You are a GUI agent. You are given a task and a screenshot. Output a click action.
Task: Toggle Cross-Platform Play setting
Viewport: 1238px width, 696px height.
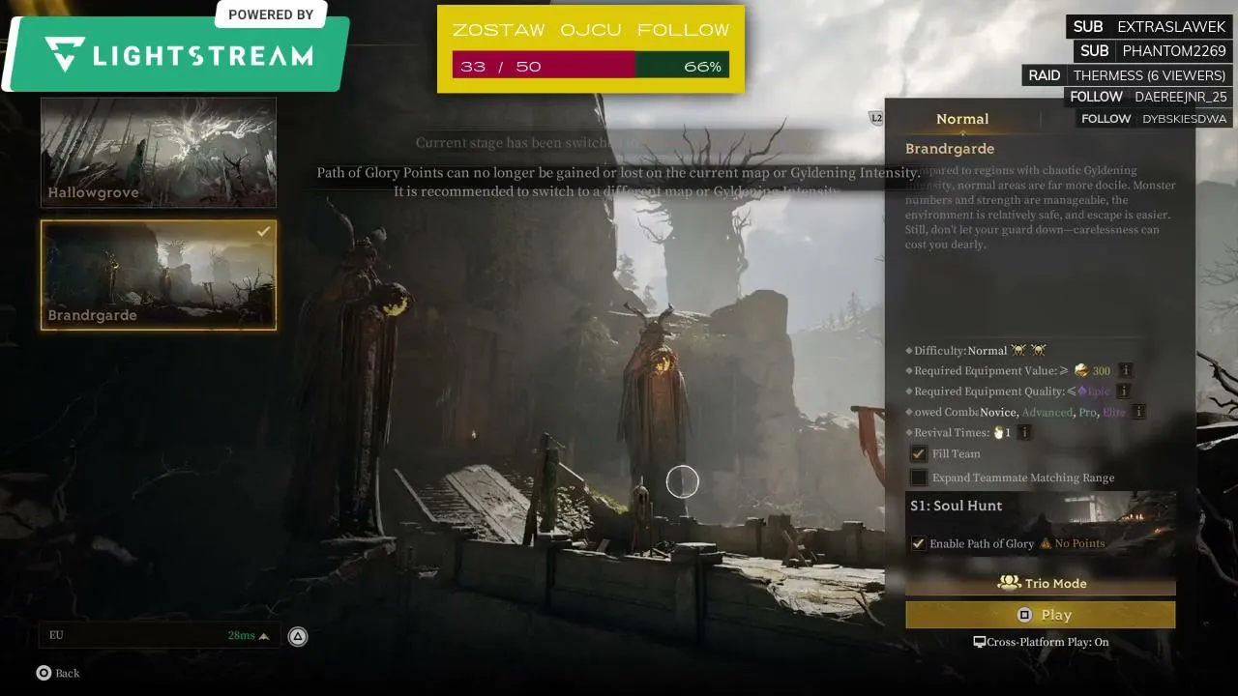1041,642
